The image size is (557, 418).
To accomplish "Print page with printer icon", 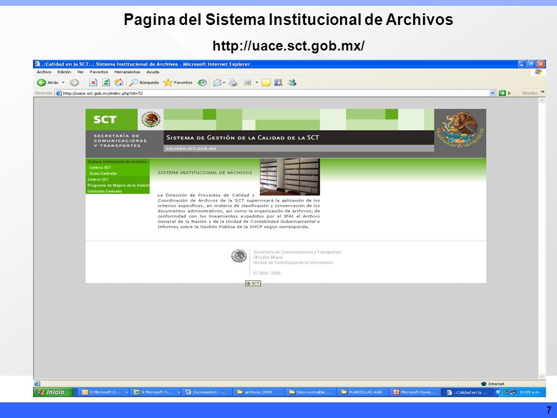I will [x=233, y=82].
